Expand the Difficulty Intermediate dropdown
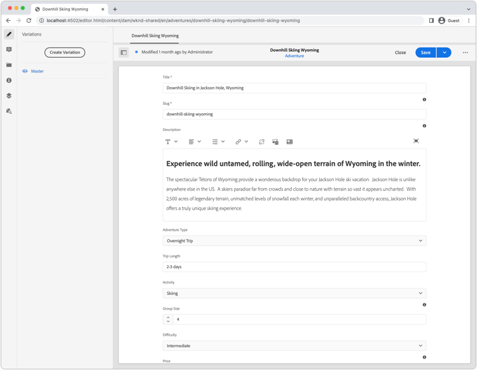The width and height of the screenshot is (477, 370). [x=294, y=346]
